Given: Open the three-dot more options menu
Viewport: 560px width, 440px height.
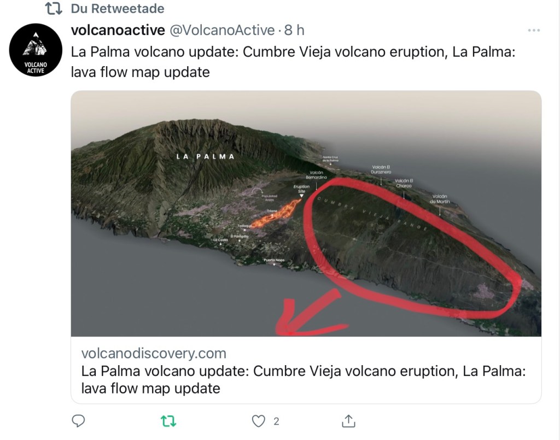Looking at the screenshot, I should [x=534, y=30].
